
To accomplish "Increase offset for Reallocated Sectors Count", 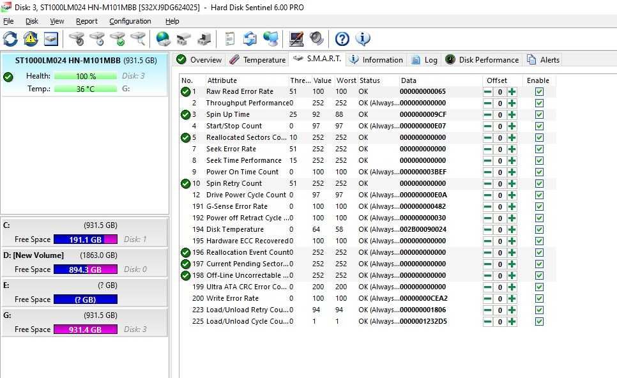I will [512, 138].
